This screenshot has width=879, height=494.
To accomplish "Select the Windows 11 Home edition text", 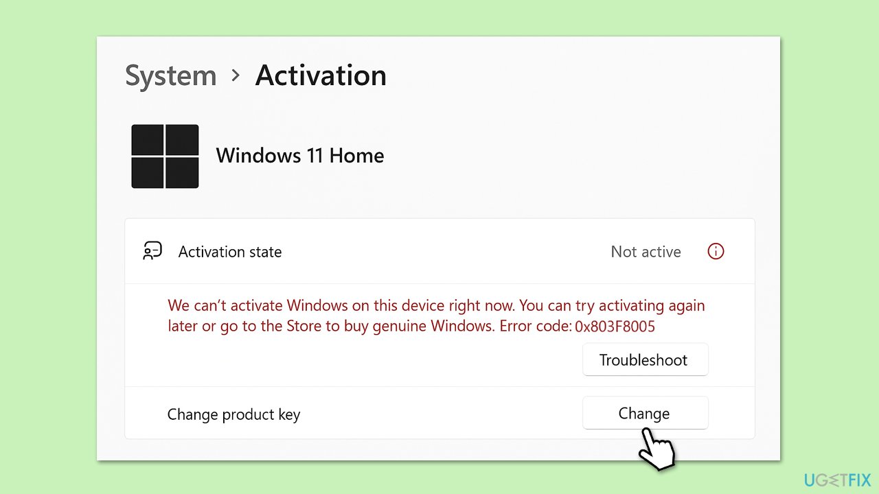I will tap(299, 156).
